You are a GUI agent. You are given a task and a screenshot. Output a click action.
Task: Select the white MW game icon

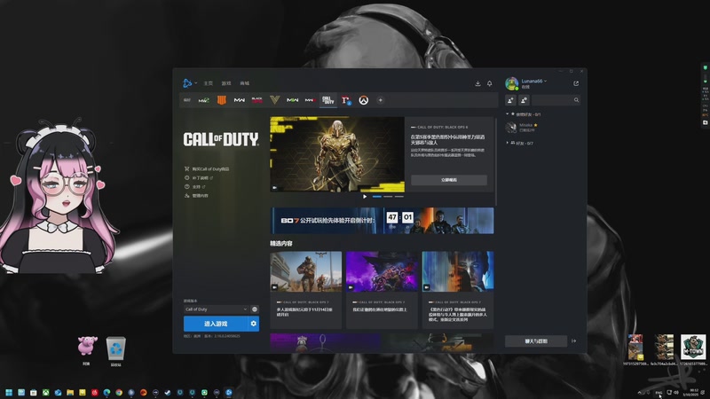(x=239, y=100)
